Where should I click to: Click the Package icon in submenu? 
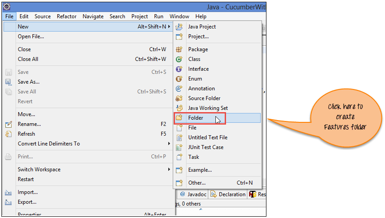(179, 49)
